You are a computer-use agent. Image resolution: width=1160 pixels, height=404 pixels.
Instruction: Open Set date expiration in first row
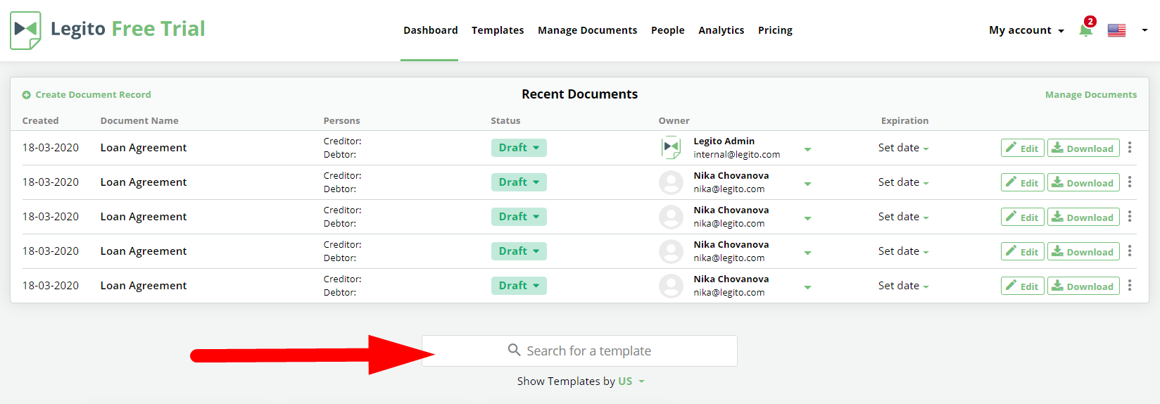pos(903,148)
